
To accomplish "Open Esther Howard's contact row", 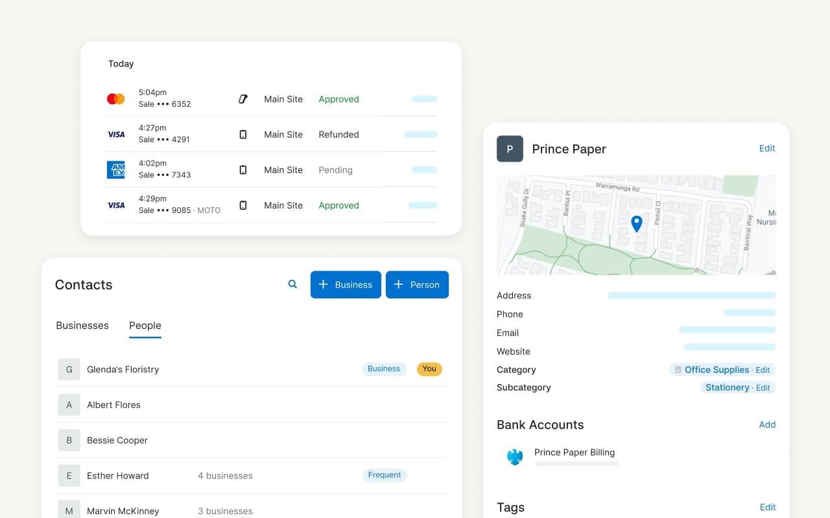I will pos(117,475).
